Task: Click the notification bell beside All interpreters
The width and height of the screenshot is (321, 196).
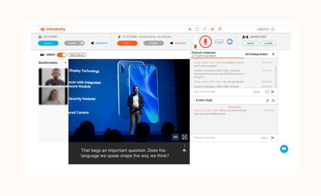Action: [x=273, y=54]
